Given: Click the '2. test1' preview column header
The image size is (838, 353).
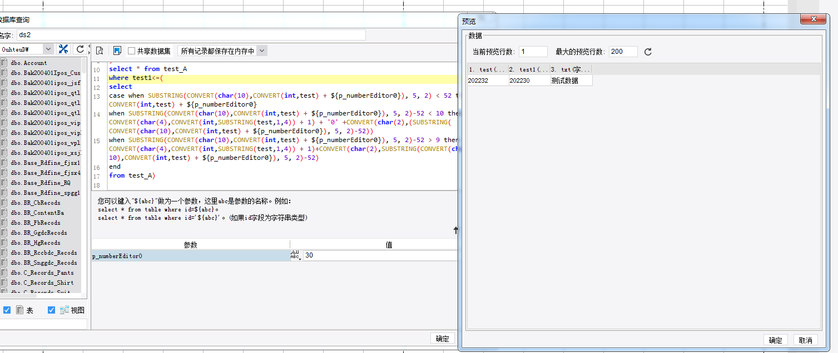Looking at the screenshot, I should (529, 69).
